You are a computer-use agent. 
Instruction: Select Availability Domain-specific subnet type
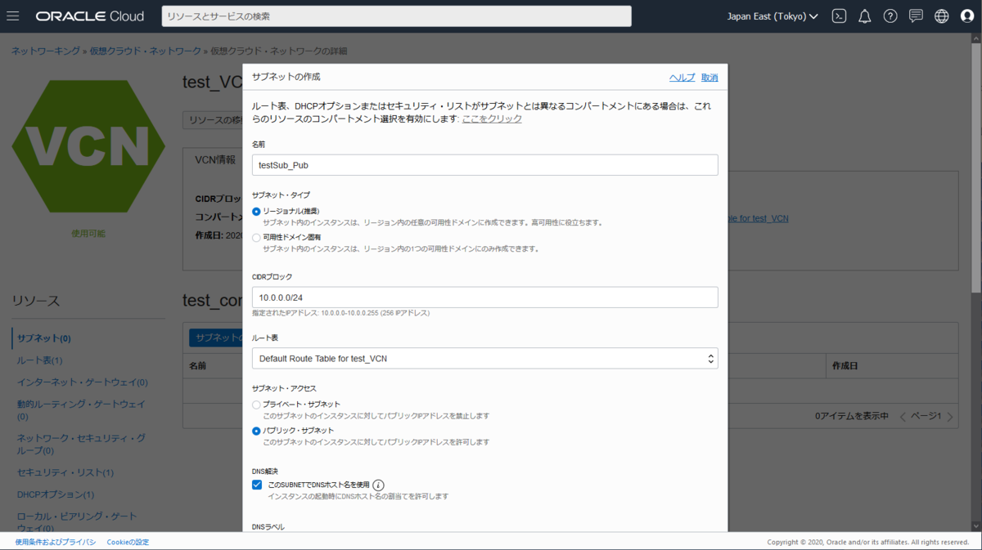pos(257,238)
